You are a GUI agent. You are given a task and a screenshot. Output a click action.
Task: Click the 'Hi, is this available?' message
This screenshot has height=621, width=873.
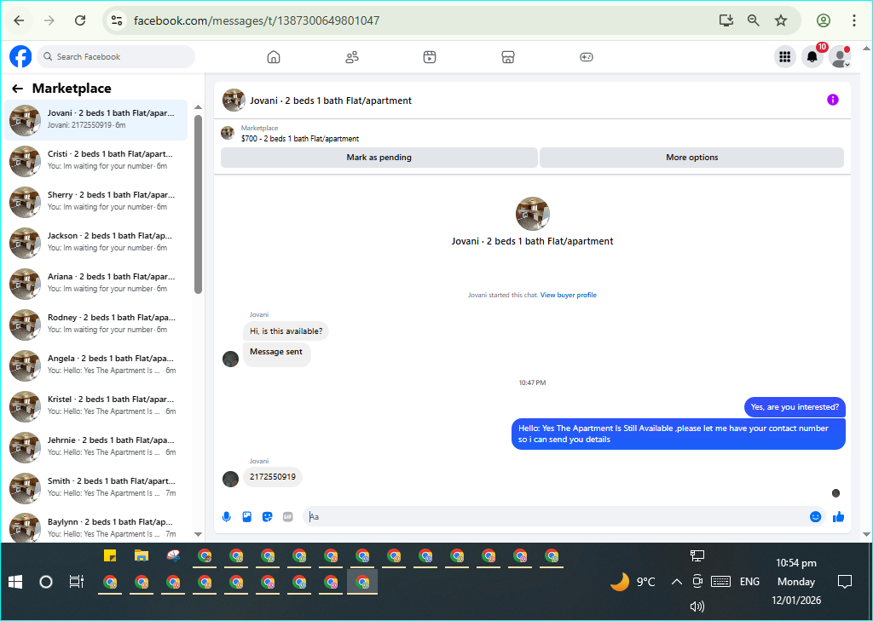[x=286, y=331]
